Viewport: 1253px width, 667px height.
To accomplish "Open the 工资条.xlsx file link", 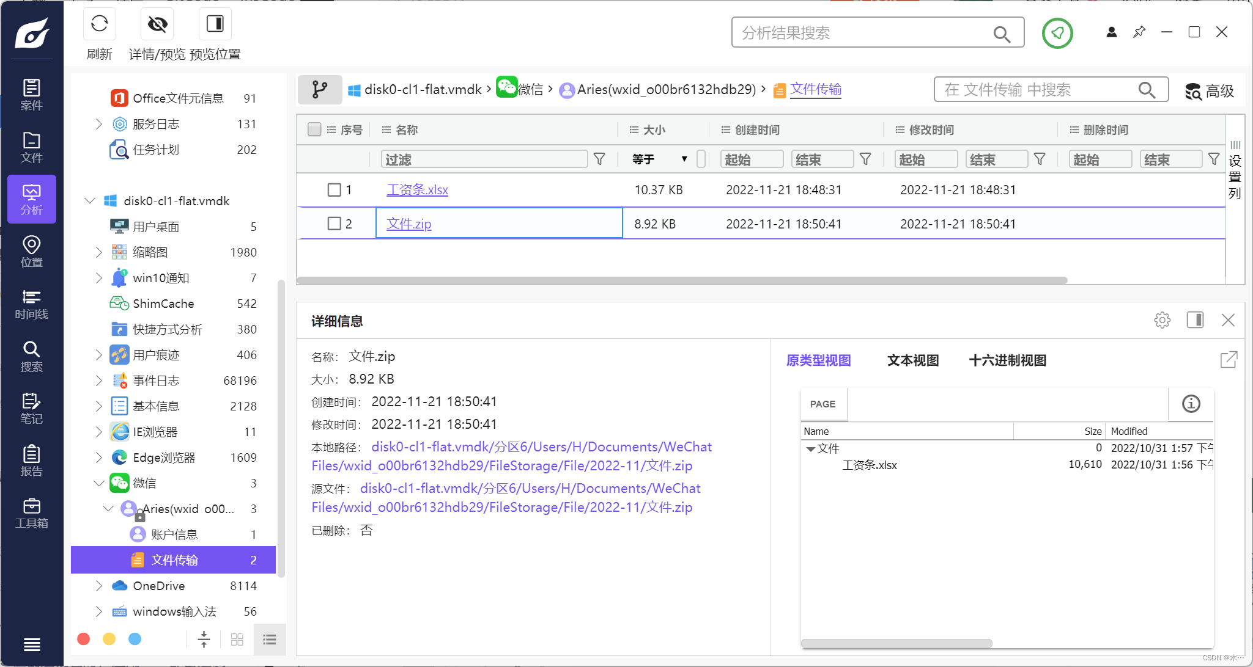I will tap(417, 190).
